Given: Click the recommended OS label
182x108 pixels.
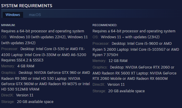Looking at the screenshot, I should [x=95, y=37].
